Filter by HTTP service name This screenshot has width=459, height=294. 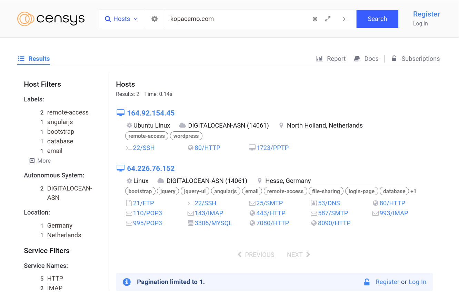55,279
